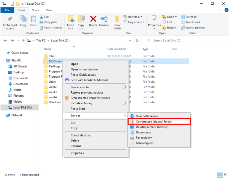
Task: Click Create shortcut in context menu
Action: [96, 135]
